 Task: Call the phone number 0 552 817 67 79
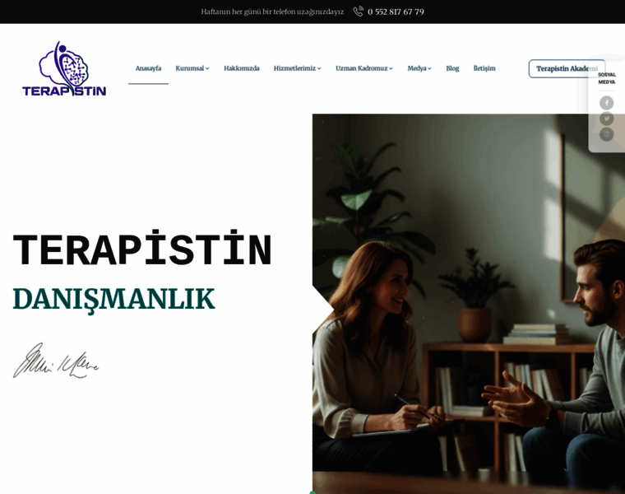(396, 12)
